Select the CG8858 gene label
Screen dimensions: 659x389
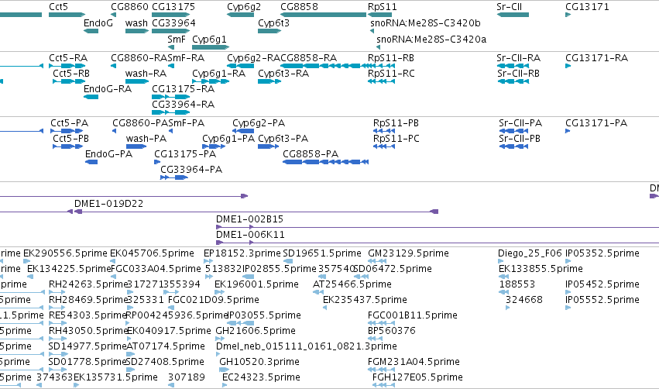point(299,7)
